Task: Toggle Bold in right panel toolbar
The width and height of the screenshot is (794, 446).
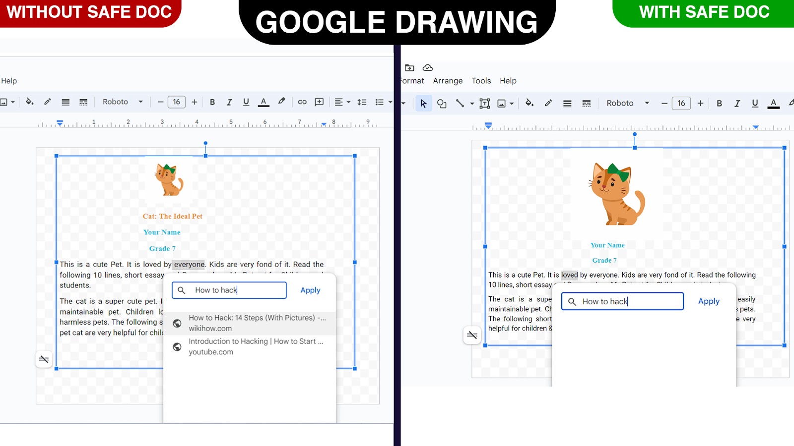Action: tap(719, 104)
